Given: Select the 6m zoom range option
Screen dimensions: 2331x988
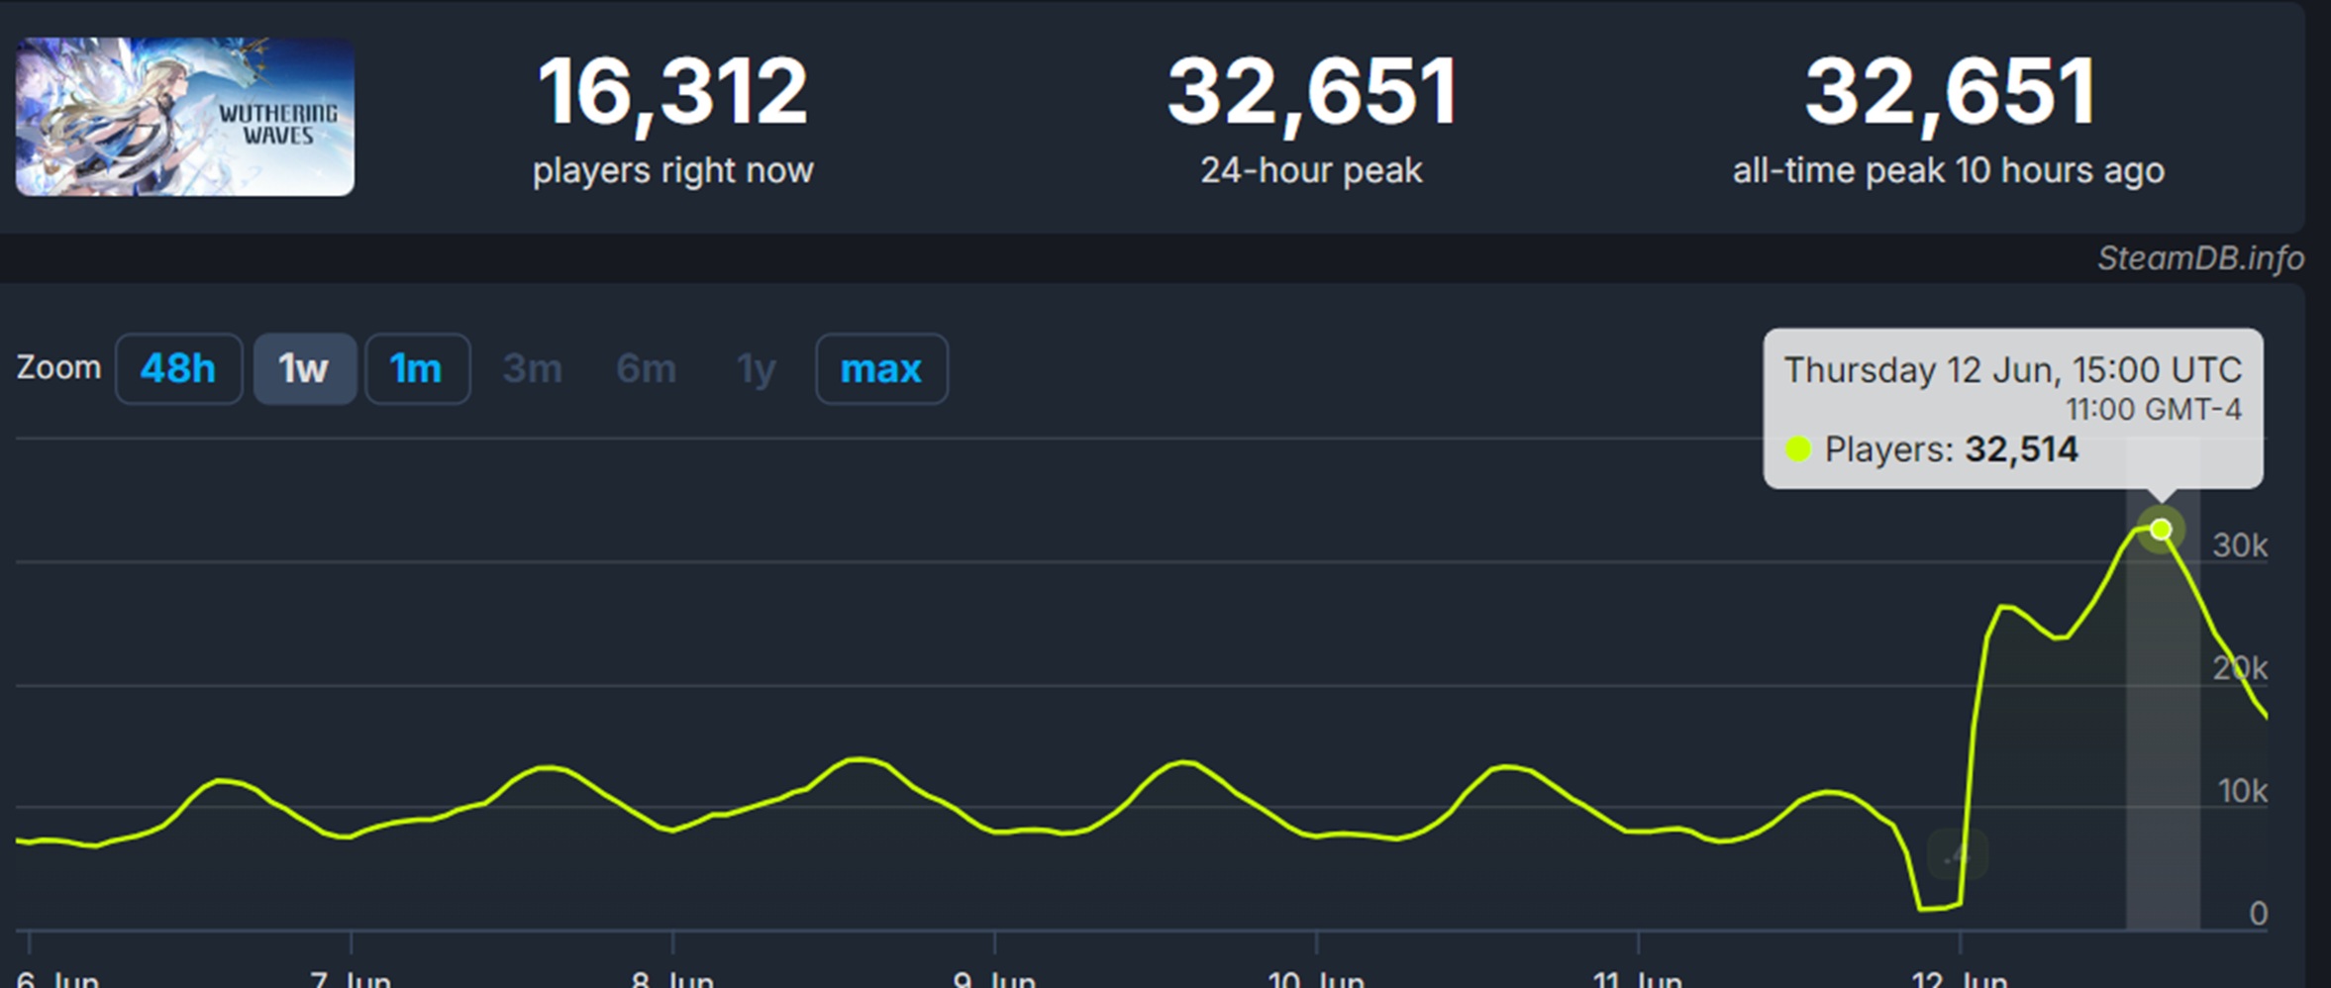Looking at the screenshot, I should [646, 369].
